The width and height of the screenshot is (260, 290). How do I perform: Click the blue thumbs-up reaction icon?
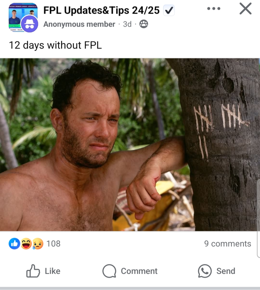14,244
